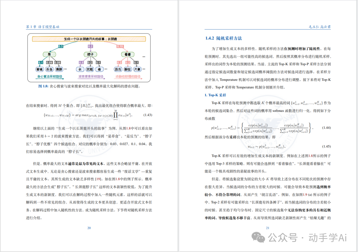Click the quoted phrase '废话文学'

point(132,172)
